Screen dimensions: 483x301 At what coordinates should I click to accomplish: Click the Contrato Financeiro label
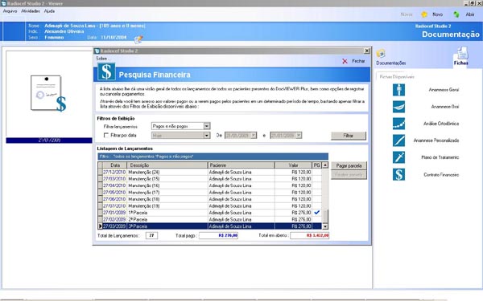pyautogui.click(x=441, y=175)
